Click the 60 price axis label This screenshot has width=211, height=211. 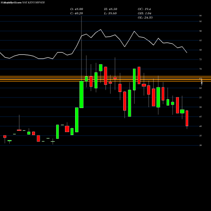coord(200,88)
